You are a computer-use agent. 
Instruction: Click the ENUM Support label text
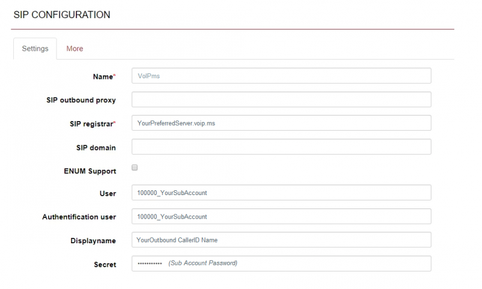90,171
